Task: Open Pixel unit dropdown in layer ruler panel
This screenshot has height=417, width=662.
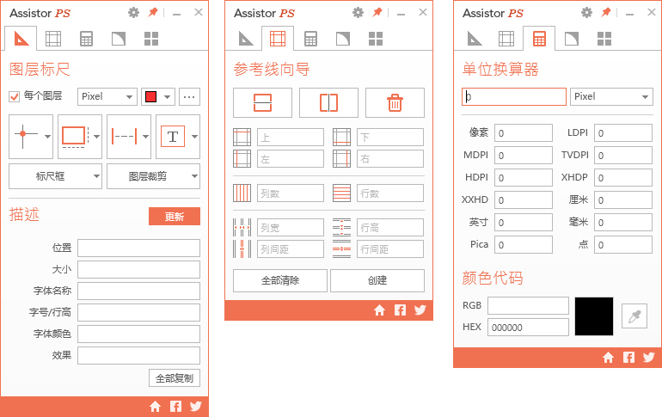Action: tap(107, 96)
